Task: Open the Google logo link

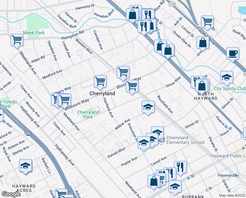Action: [11, 194]
